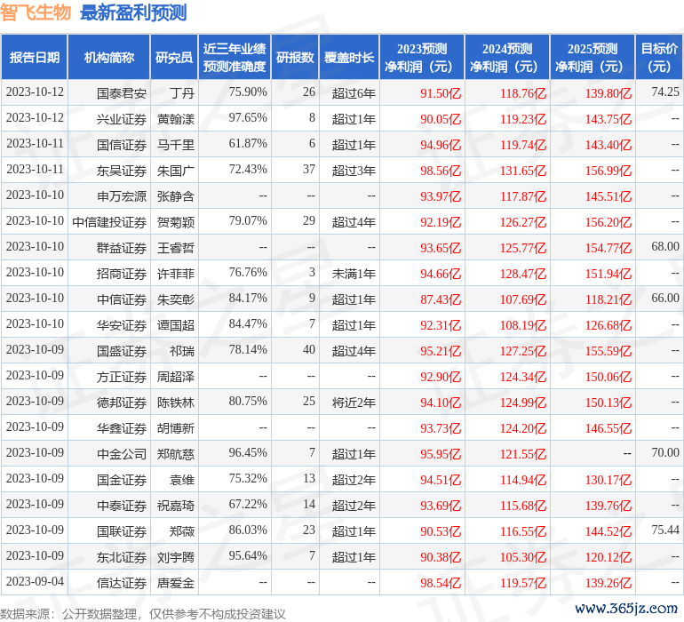This screenshot has width=684, height=622.
Task: Click institution name 国盛证券
Action: click(x=122, y=351)
